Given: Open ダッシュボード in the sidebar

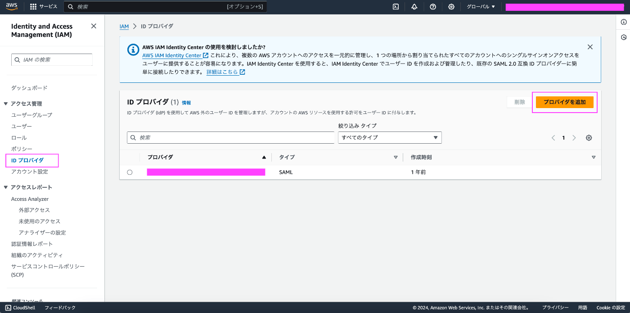Looking at the screenshot, I should pos(29,88).
